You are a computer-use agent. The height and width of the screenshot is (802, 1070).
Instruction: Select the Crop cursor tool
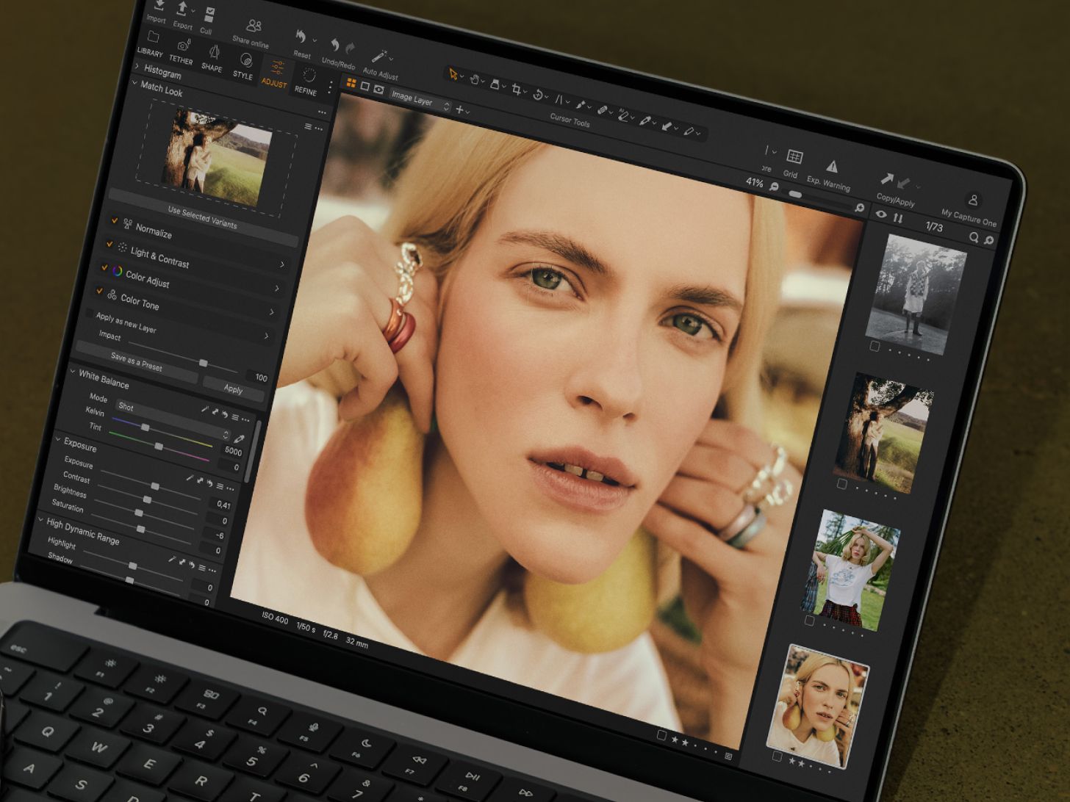[516, 90]
